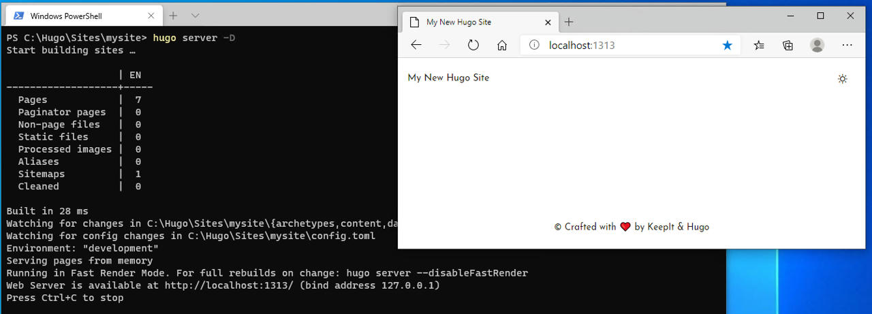This screenshot has width=872, height=314.
Task: Follow the Hugo link in the footer
Action: click(698, 227)
